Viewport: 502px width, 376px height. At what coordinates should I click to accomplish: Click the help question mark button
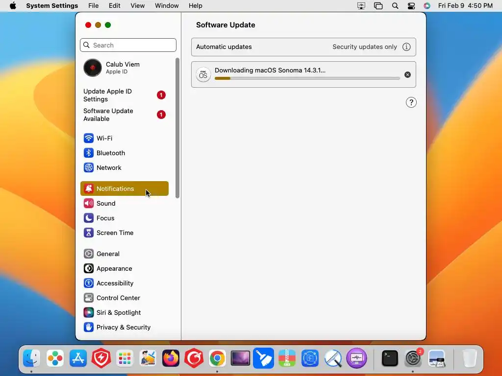(411, 103)
